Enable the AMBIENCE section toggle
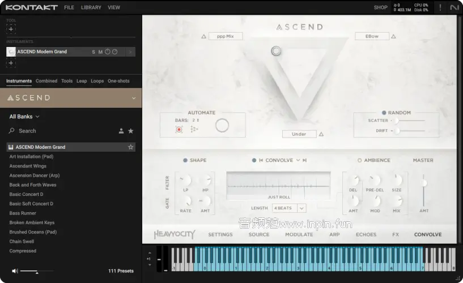The height and width of the screenshot is (283, 463). [359, 160]
